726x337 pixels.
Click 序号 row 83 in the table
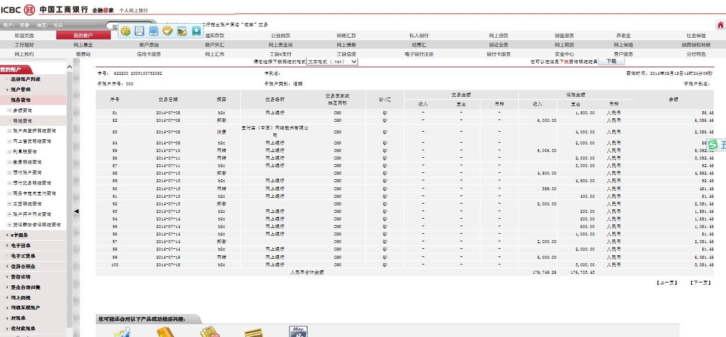pos(114,132)
